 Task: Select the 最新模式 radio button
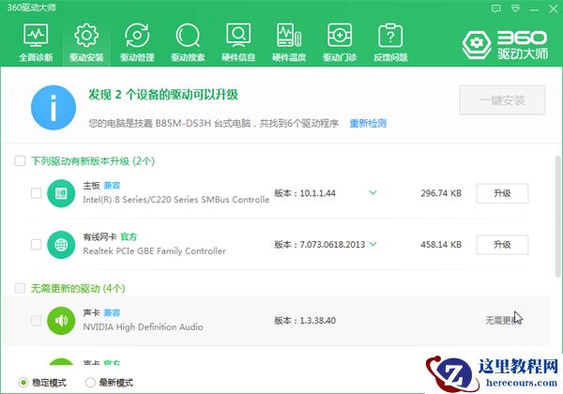(90, 383)
